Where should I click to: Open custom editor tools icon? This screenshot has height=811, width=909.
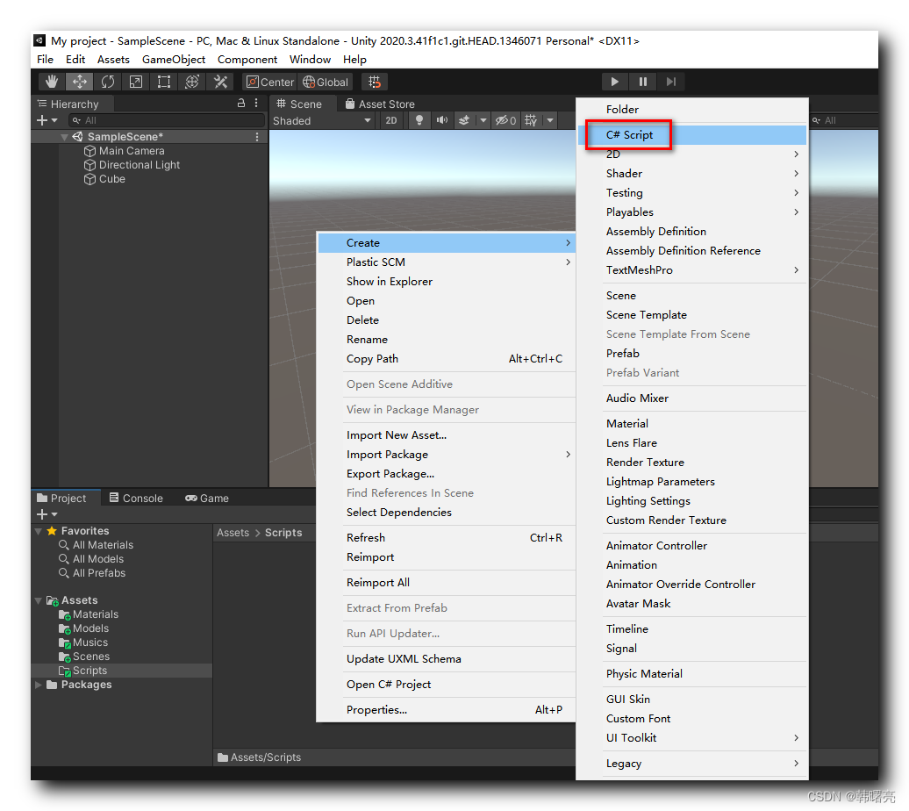coord(220,82)
